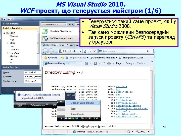
Task: Show hidden tray icons with left arrow
Action: point(61,118)
